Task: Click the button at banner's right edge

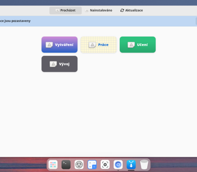Action: [x=196, y=21]
